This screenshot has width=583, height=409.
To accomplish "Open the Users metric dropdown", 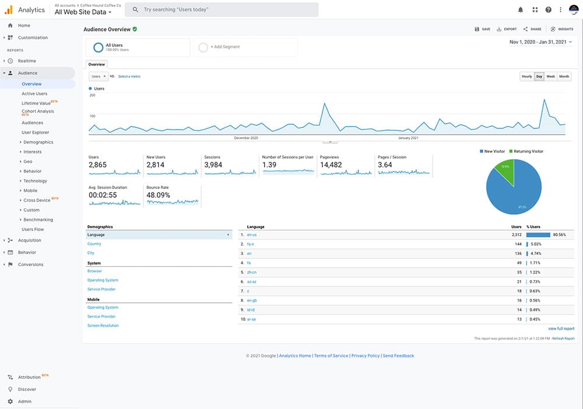I will pos(99,76).
